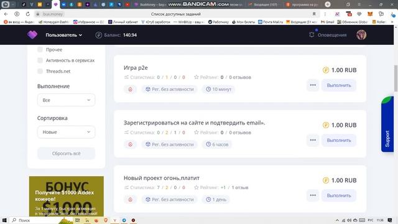
Task: Click Рег. без активности tag on Новый проект огонь
Action: pos(169,200)
